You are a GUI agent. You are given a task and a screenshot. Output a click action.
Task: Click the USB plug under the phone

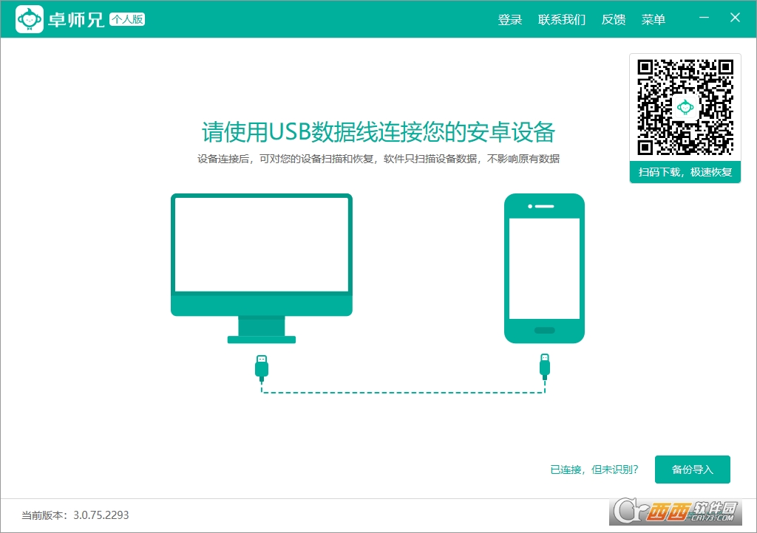tap(545, 367)
